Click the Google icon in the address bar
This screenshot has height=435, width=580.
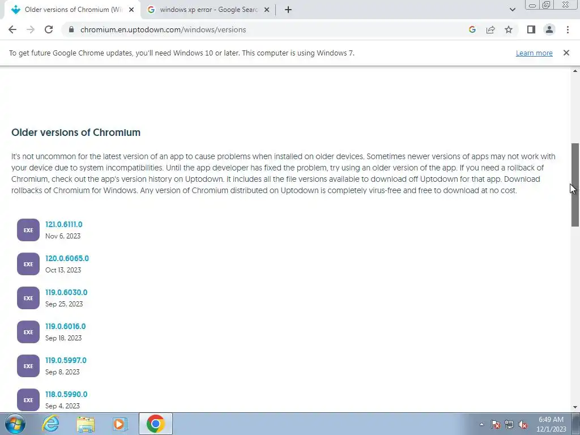(x=472, y=29)
